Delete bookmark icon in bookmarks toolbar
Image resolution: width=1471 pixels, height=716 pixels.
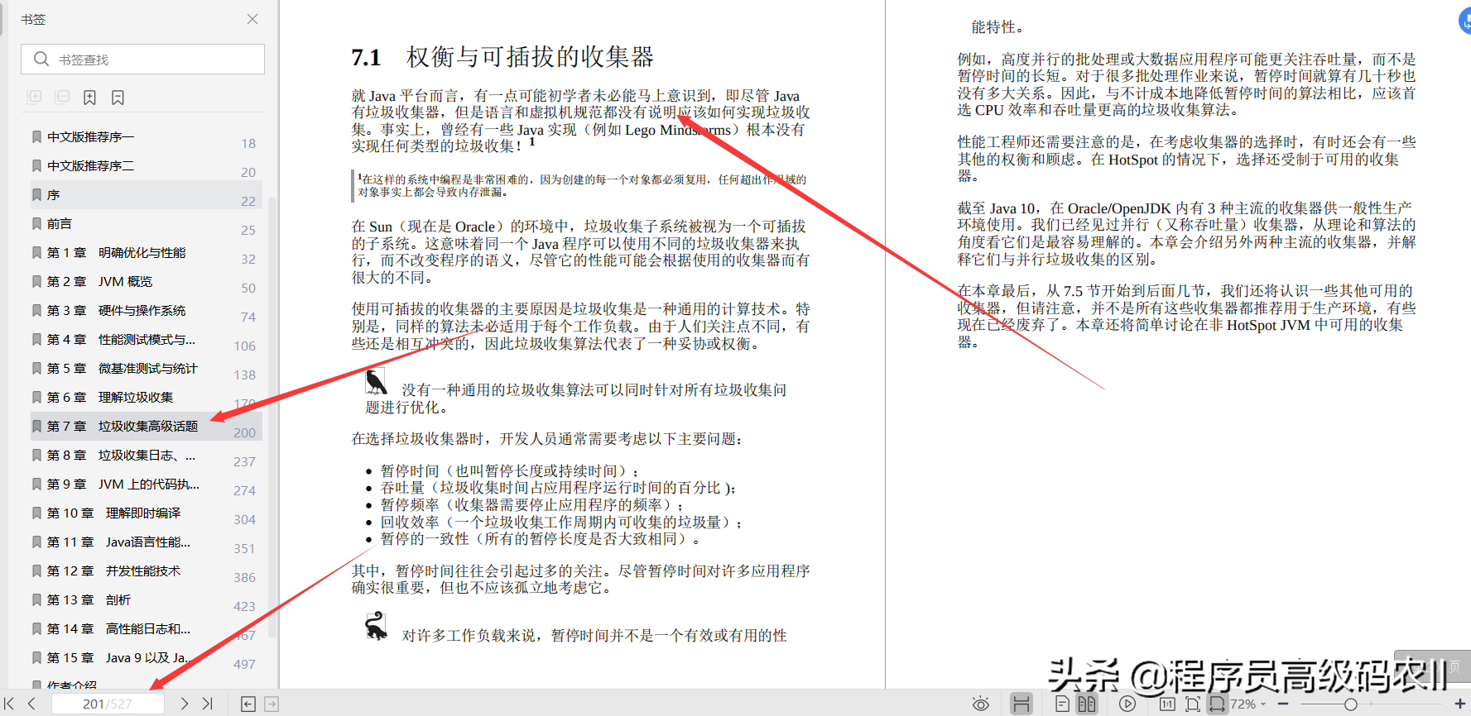click(118, 98)
